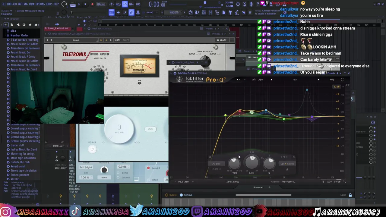Select LA-2A preset slot B
Image resolution: width=386 pixels, height=217 pixels.
110,40
